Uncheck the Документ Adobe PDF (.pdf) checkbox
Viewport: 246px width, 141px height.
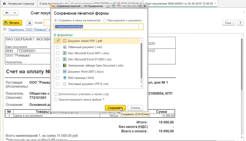pyautogui.click(x=58, y=41)
